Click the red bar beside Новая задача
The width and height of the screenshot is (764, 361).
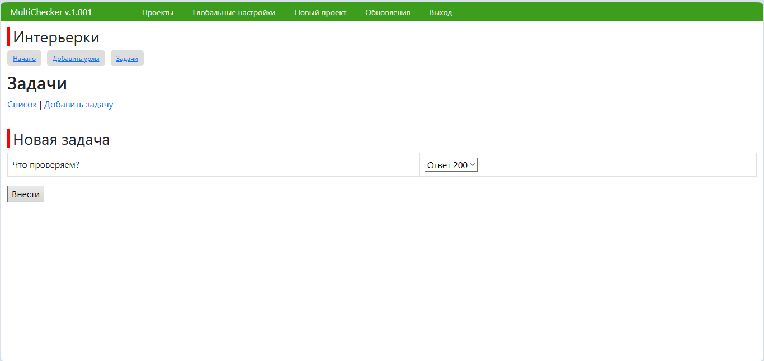(8, 139)
